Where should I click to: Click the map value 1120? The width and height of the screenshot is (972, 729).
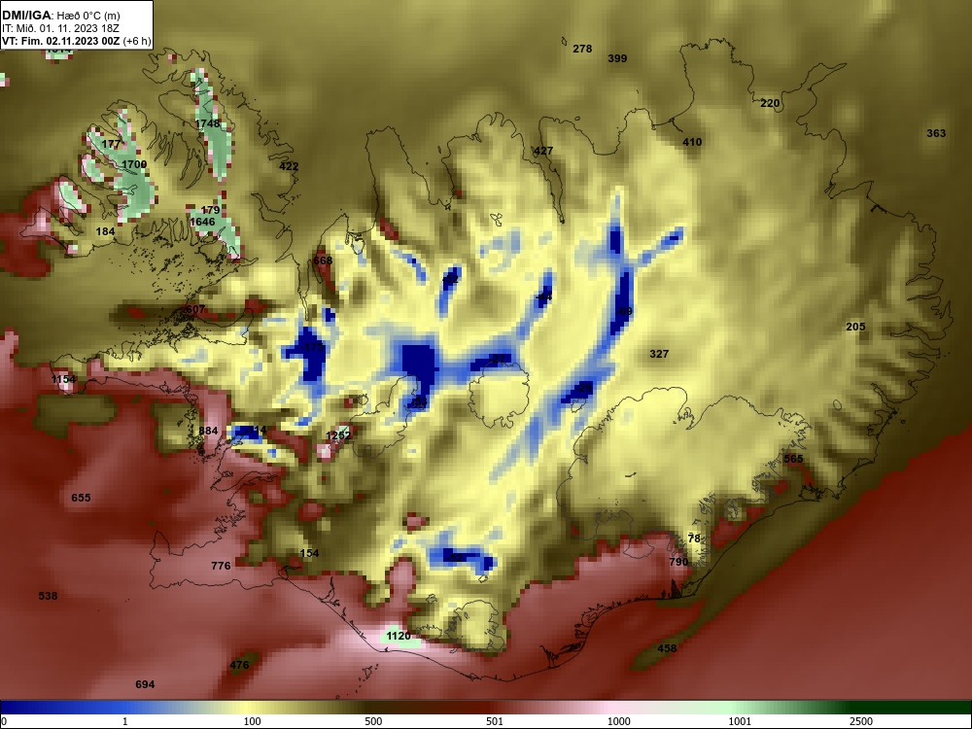tap(398, 636)
